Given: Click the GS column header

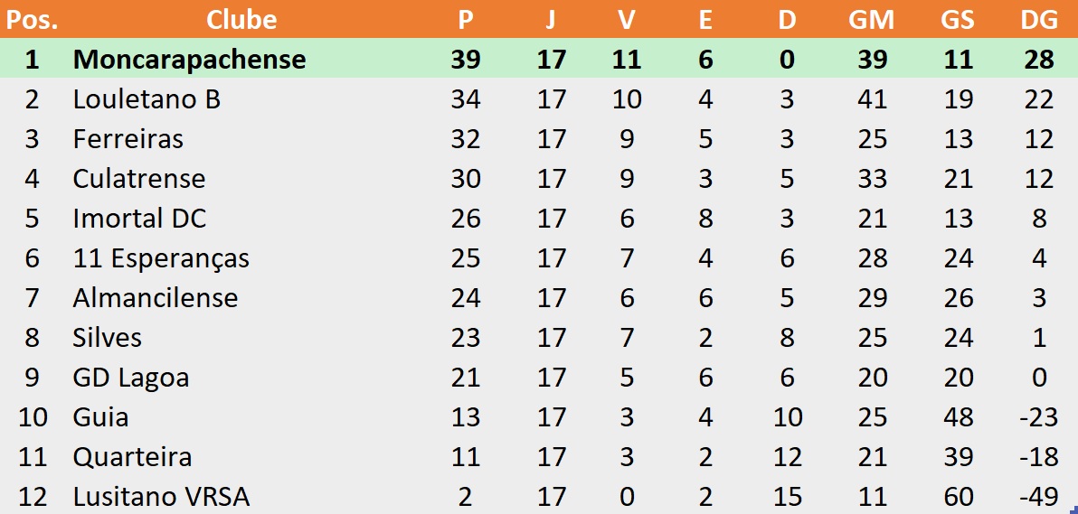Looking at the screenshot, I should tap(957, 19).
